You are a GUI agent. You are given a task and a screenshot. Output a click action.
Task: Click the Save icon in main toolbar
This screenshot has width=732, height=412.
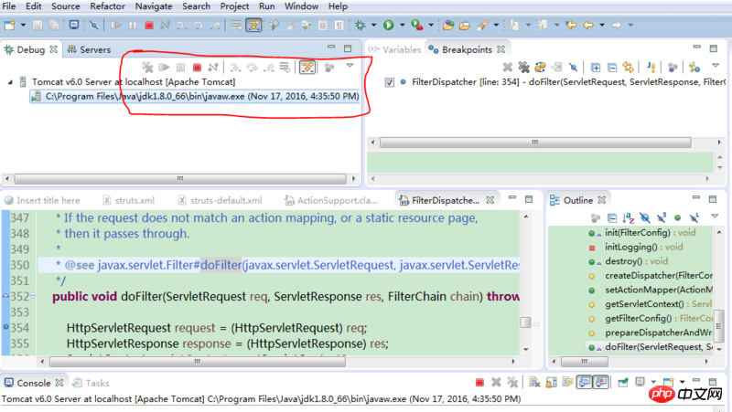[x=38, y=26]
